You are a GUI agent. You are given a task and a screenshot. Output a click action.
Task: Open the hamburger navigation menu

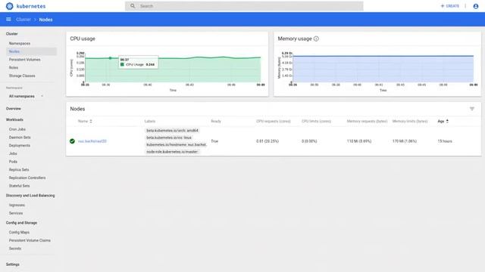pyautogui.click(x=8, y=20)
